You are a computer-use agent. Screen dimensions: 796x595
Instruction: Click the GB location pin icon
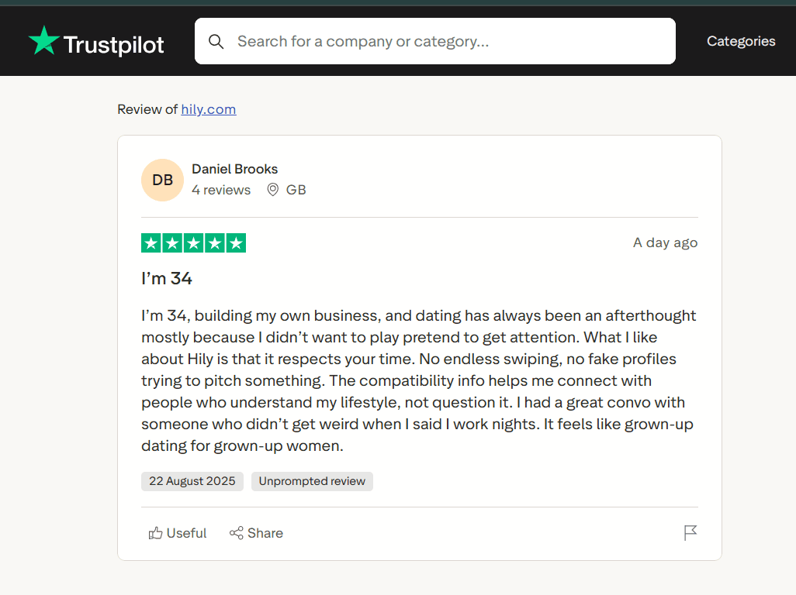(272, 190)
